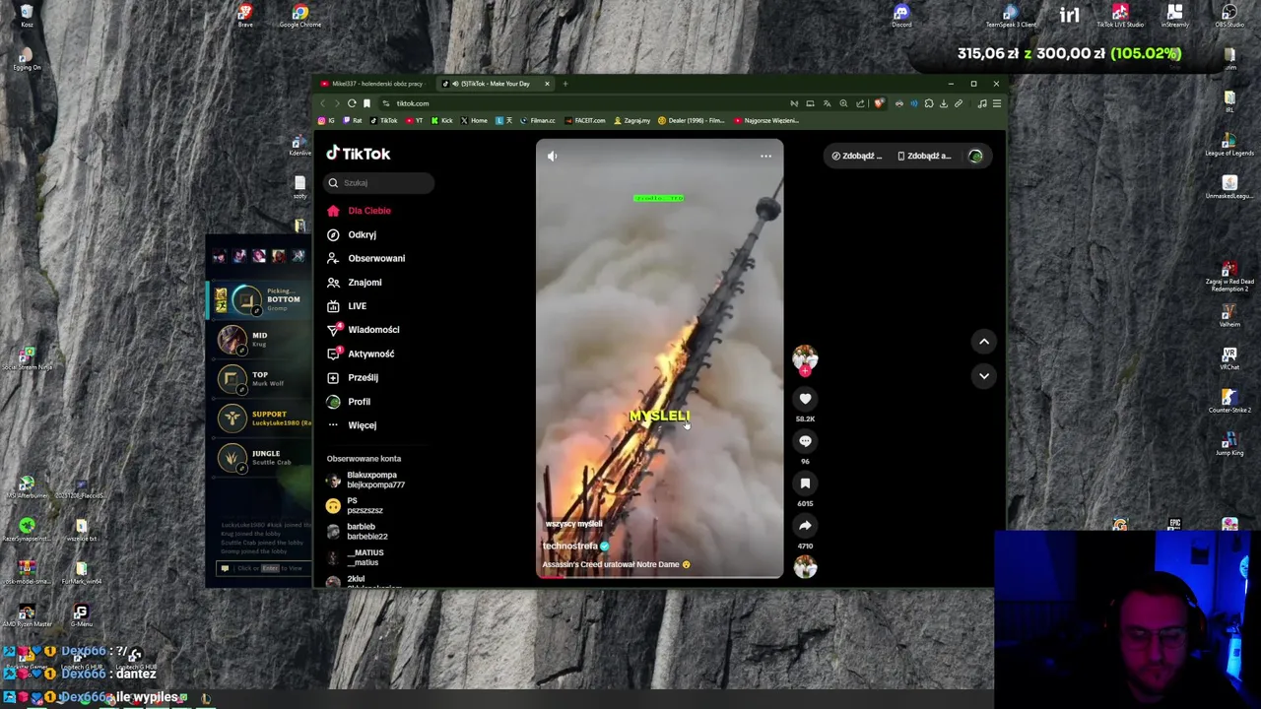
Task: Open Google Chrome desktop icon
Action: (x=300, y=16)
